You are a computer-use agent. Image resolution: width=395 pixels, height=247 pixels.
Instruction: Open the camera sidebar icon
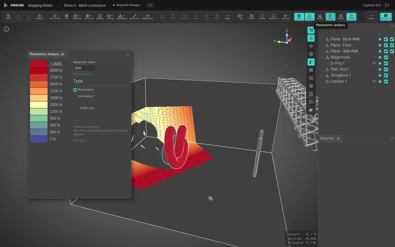(311, 78)
